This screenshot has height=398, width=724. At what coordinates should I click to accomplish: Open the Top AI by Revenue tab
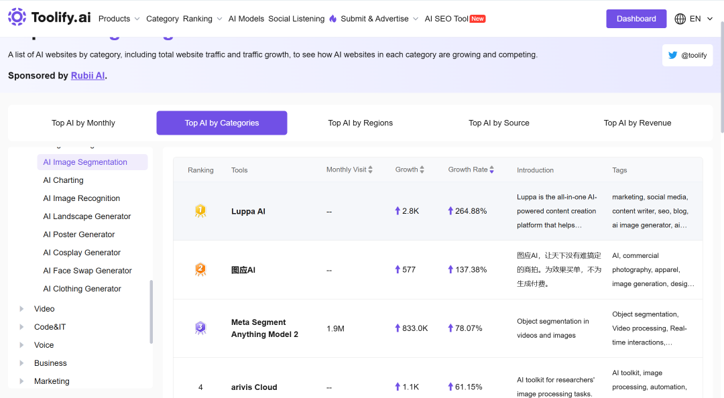[638, 123]
